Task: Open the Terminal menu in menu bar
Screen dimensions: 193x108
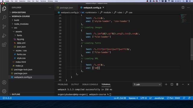Action: [43, 1]
